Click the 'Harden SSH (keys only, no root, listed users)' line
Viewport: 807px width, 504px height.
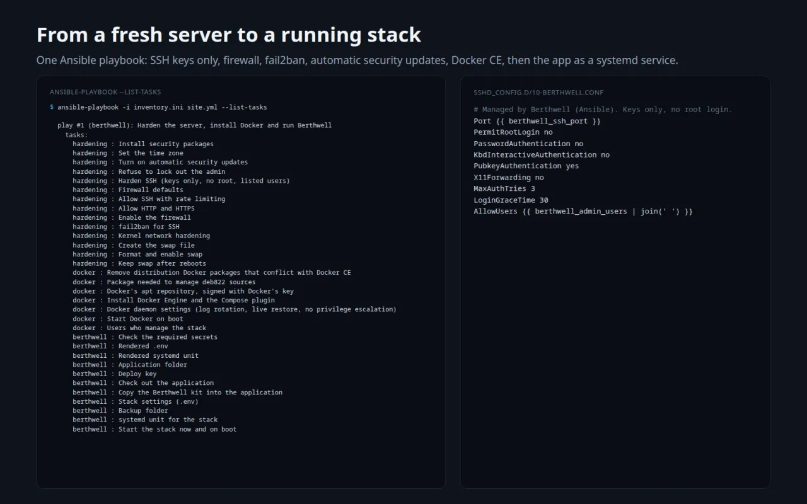(181, 181)
